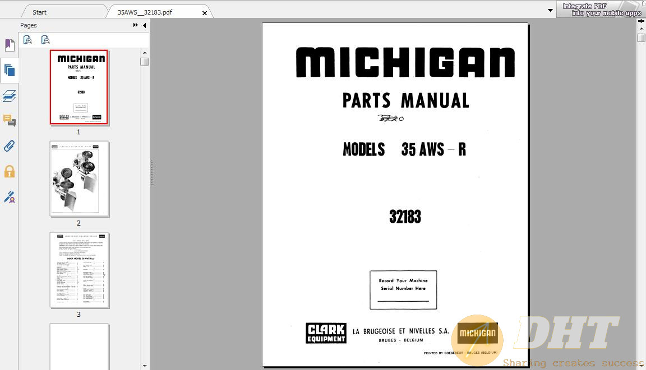Click the MODELS 35 AWS - R text
Screen dimensions: 646x370
tap(404, 149)
